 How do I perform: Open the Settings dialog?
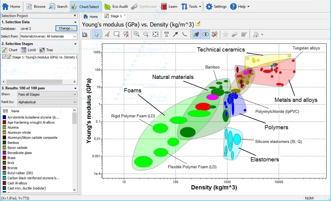(x=216, y=7)
